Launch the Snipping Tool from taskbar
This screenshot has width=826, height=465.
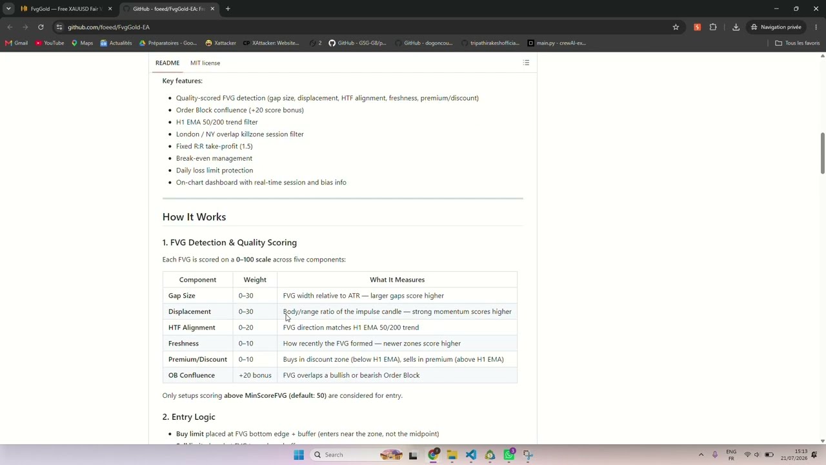[x=528, y=455]
